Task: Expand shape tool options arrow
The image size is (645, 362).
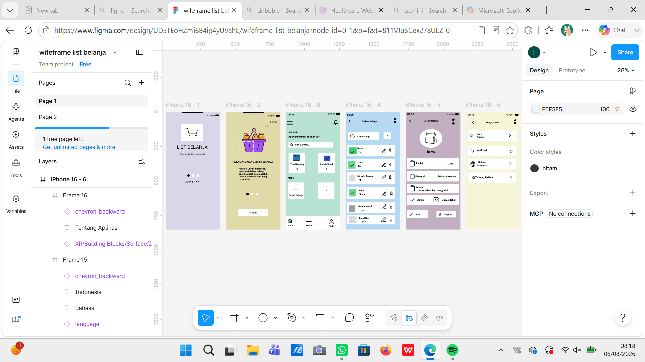Action: (275, 318)
